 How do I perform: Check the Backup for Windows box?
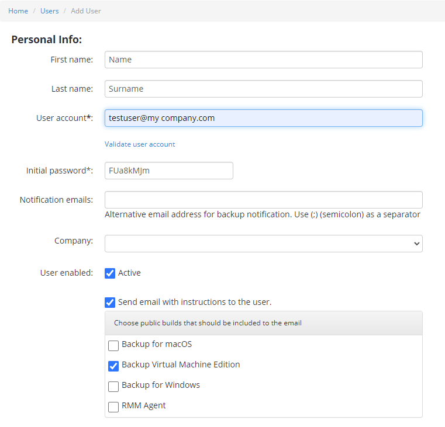(113, 387)
